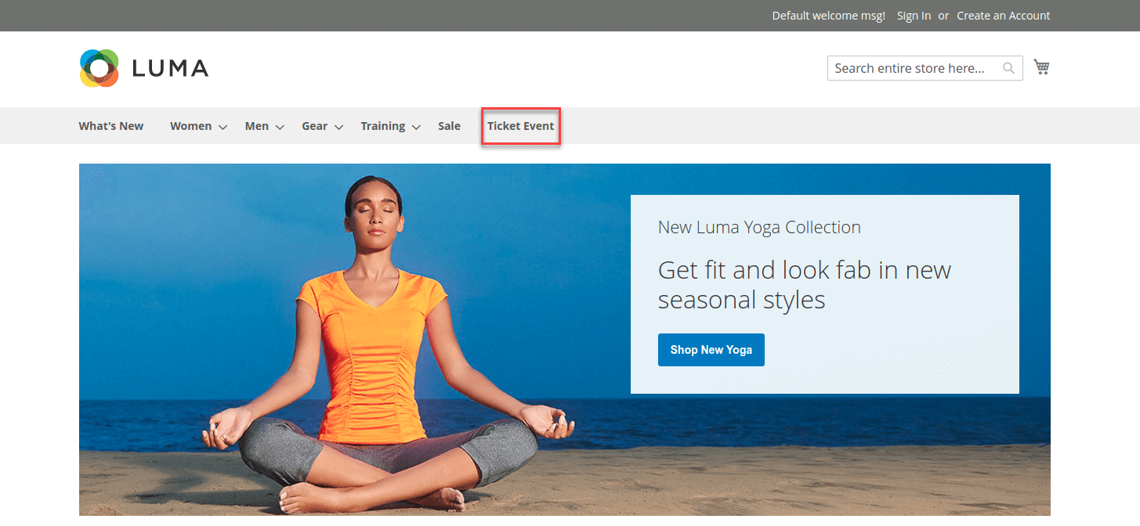
Task: Open the Training category label
Action: click(x=382, y=126)
